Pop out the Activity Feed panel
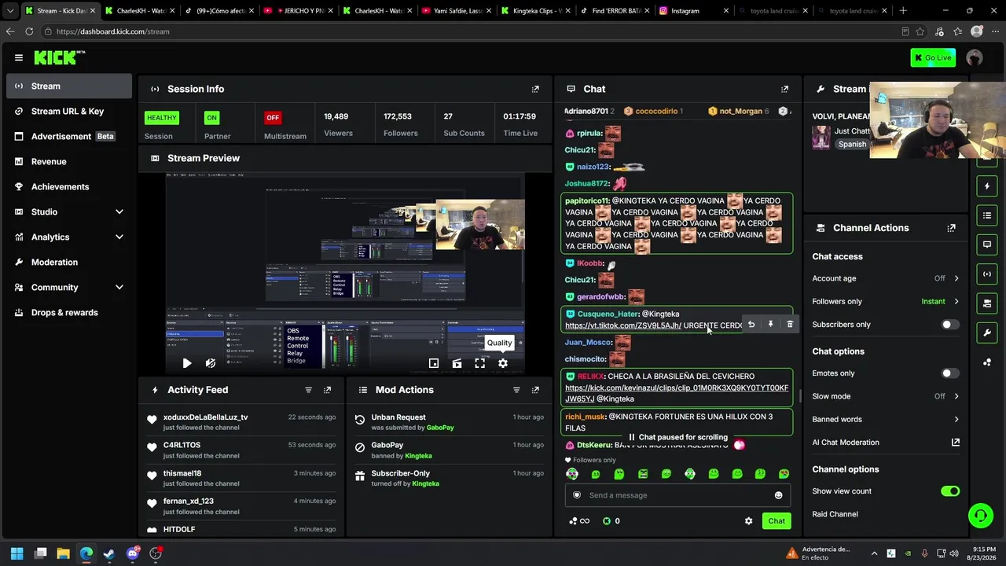 click(x=328, y=390)
